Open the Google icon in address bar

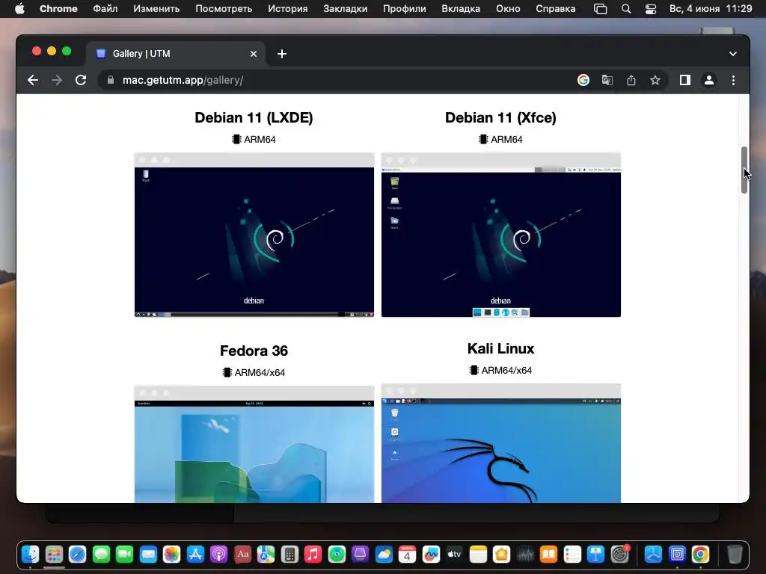583,80
